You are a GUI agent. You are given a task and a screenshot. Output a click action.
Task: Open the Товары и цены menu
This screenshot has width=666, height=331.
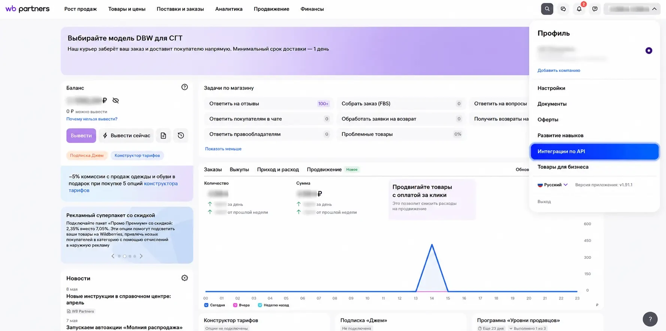pos(127,9)
